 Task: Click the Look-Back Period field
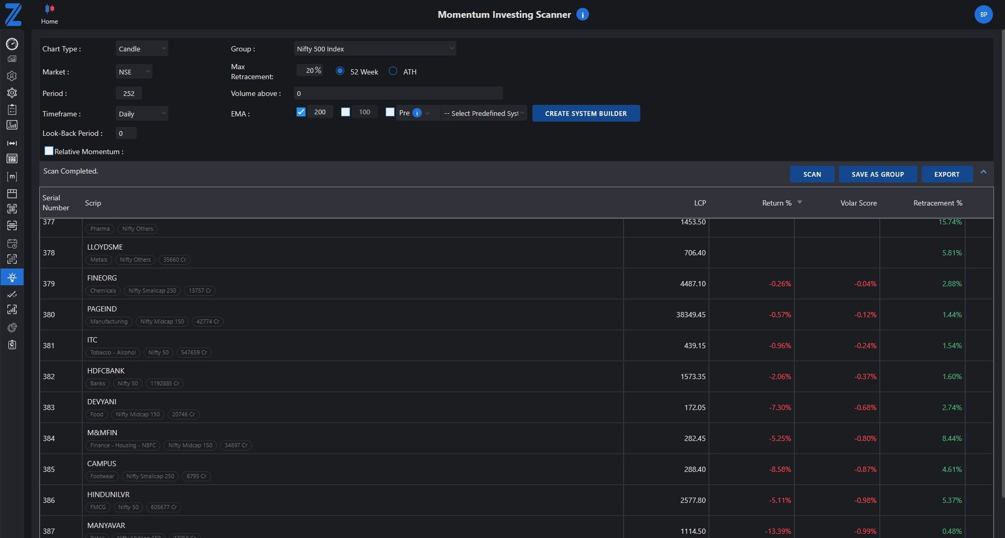click(x=126, y=133)
